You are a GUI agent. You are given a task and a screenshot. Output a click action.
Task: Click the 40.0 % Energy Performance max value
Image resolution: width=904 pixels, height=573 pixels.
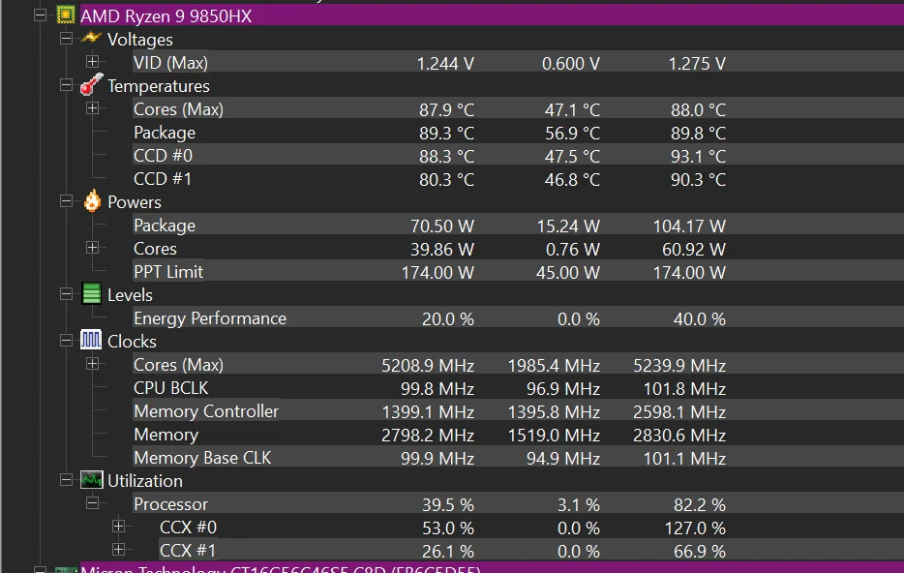(700, 319)
